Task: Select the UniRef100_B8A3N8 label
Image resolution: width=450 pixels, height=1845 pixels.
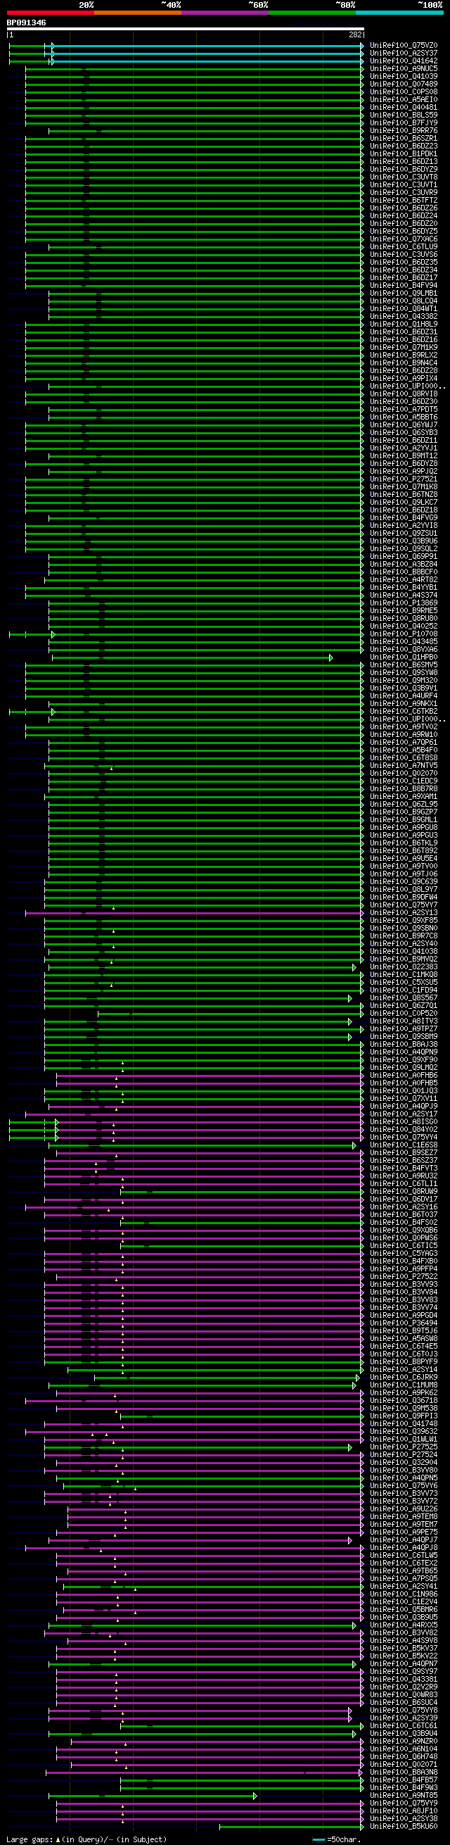Action: point(404,1772)
